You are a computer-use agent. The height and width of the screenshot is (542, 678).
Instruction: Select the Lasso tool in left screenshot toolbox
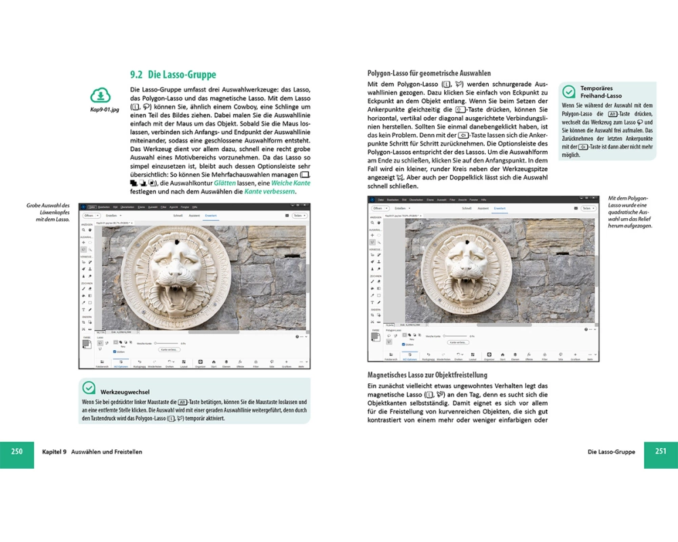[83, 249]
